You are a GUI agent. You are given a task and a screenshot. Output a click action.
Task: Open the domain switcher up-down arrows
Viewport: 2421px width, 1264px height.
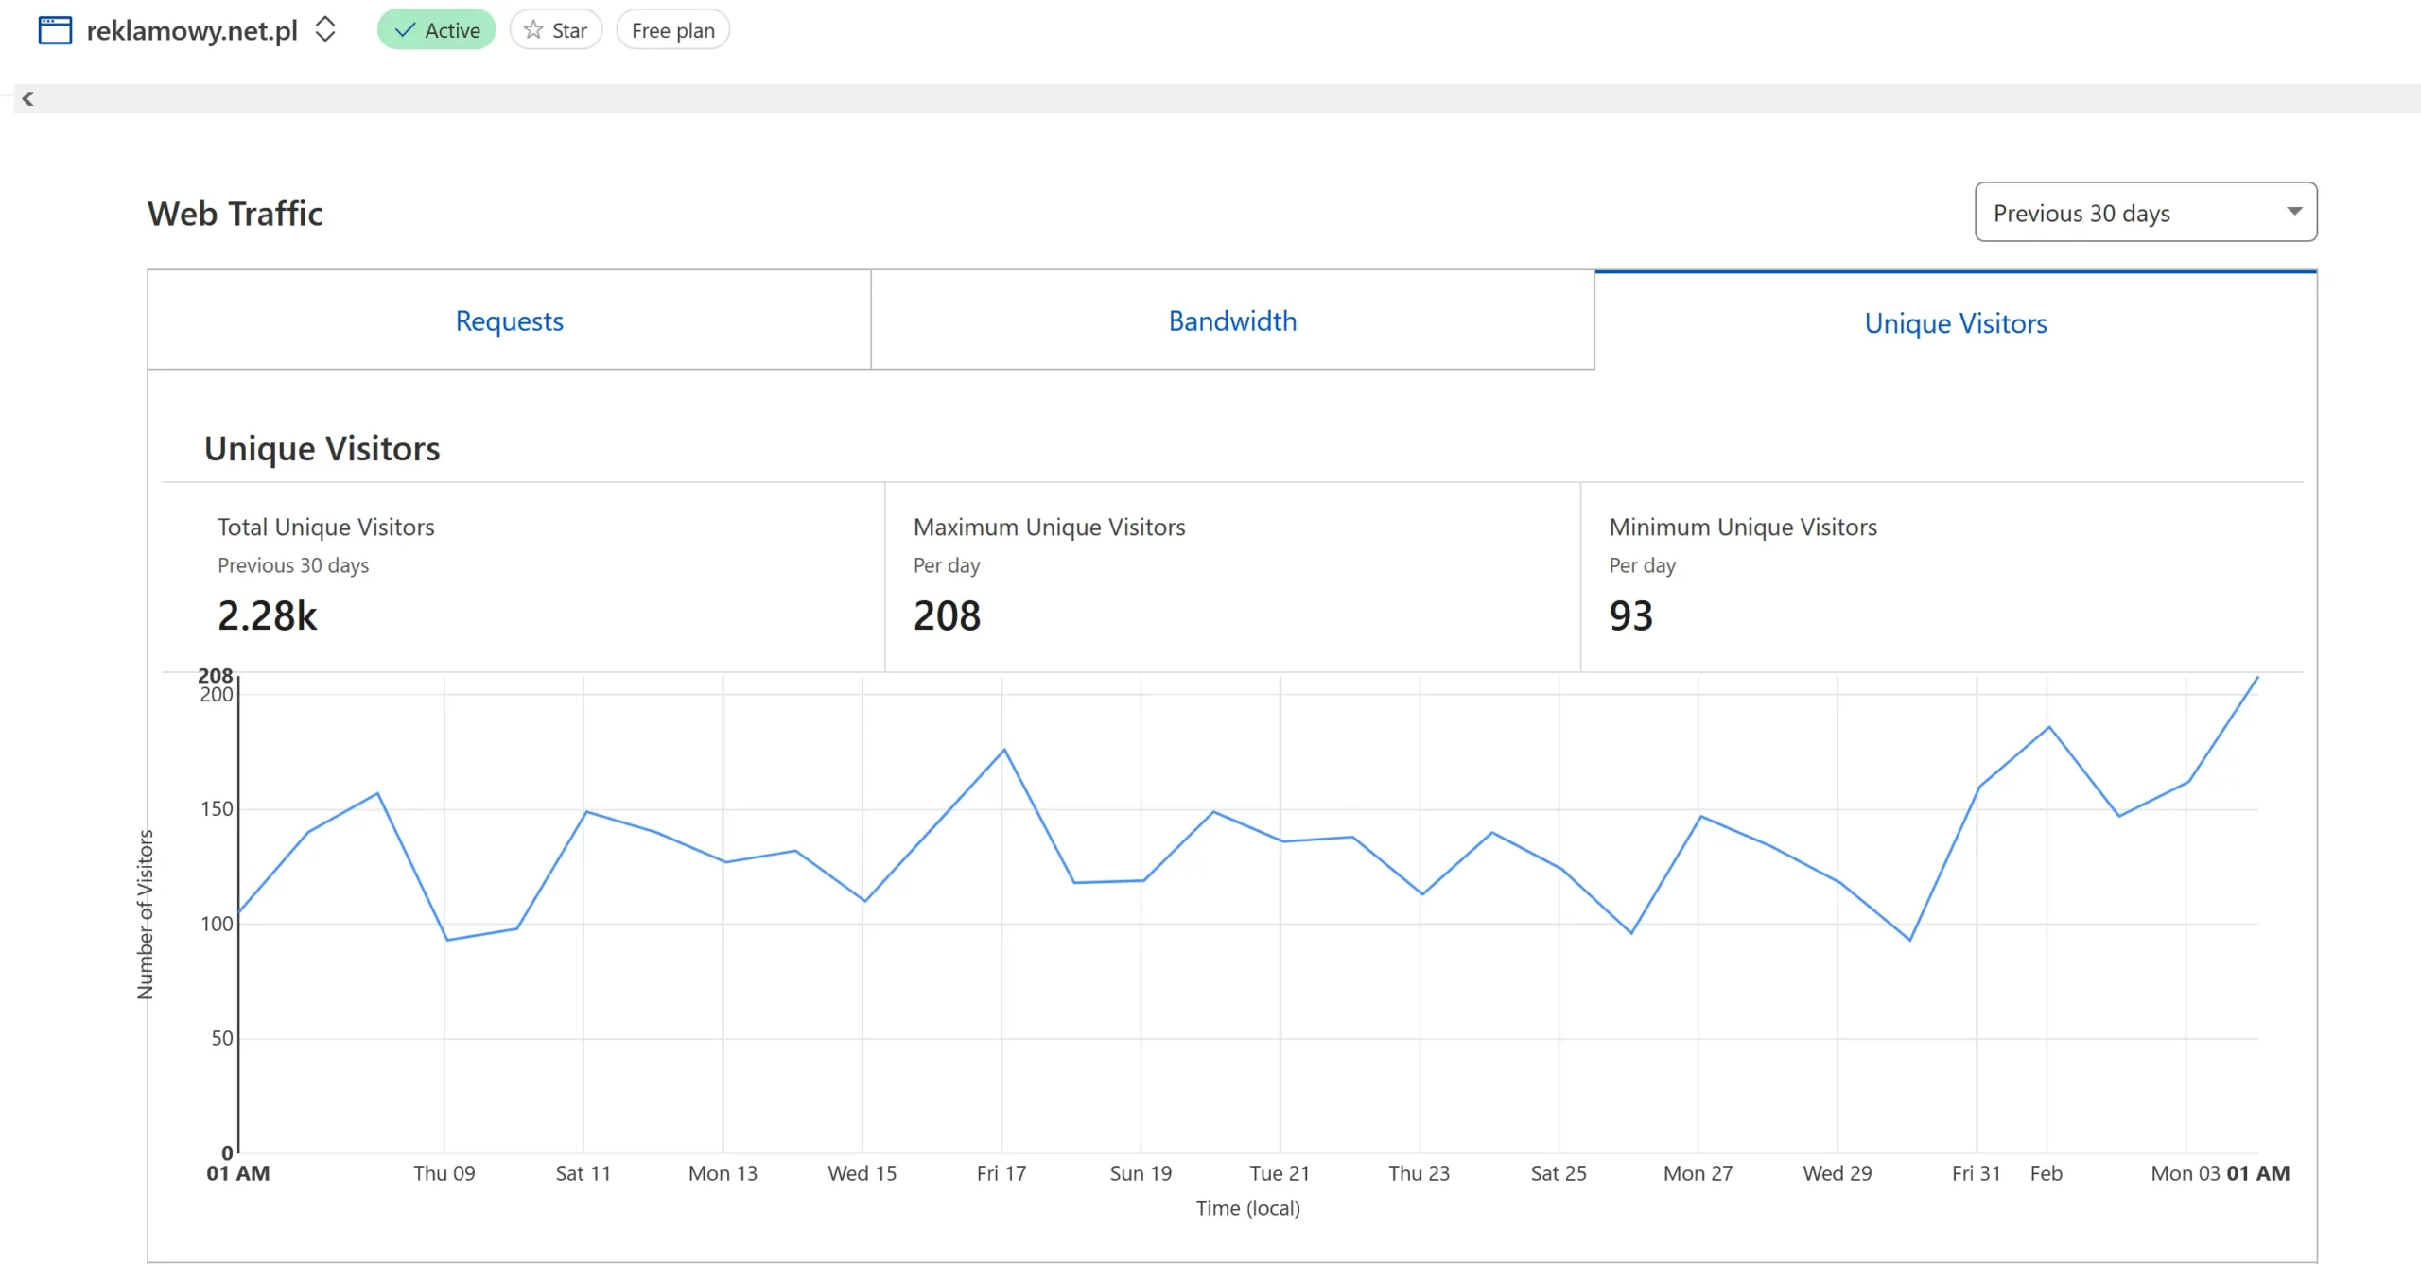click(325, 29)
